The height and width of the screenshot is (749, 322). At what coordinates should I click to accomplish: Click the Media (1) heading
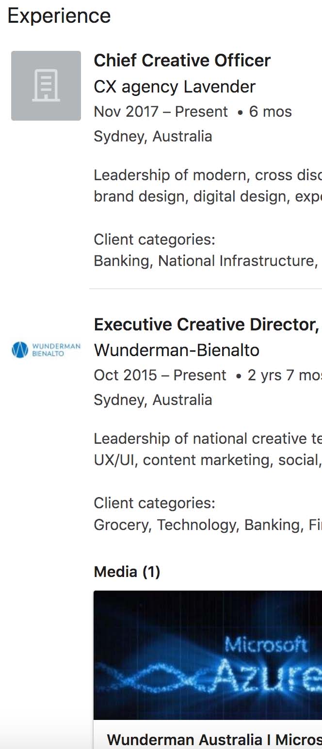click(127, 572)
